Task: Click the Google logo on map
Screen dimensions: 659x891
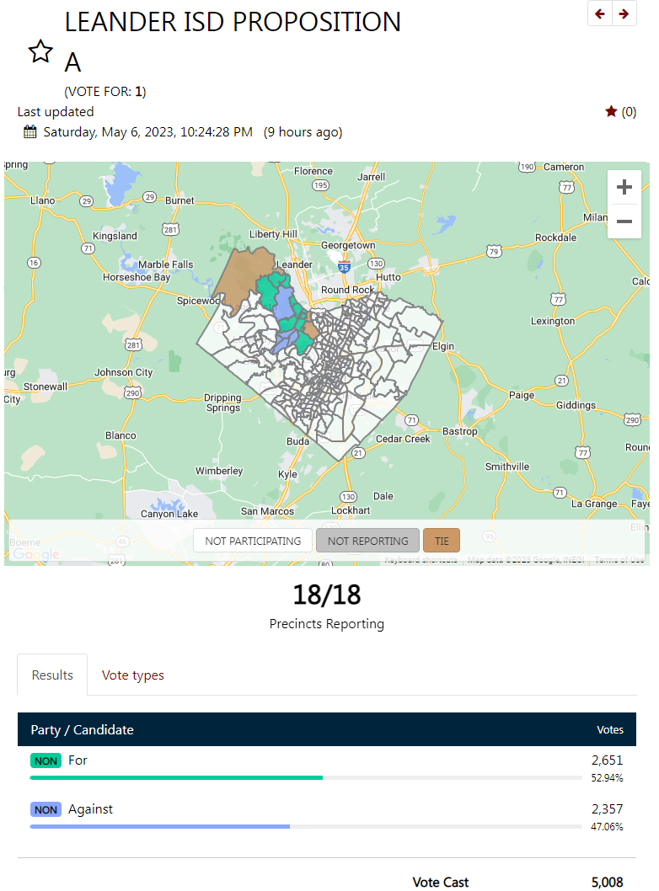Action: tap(36, 554)
